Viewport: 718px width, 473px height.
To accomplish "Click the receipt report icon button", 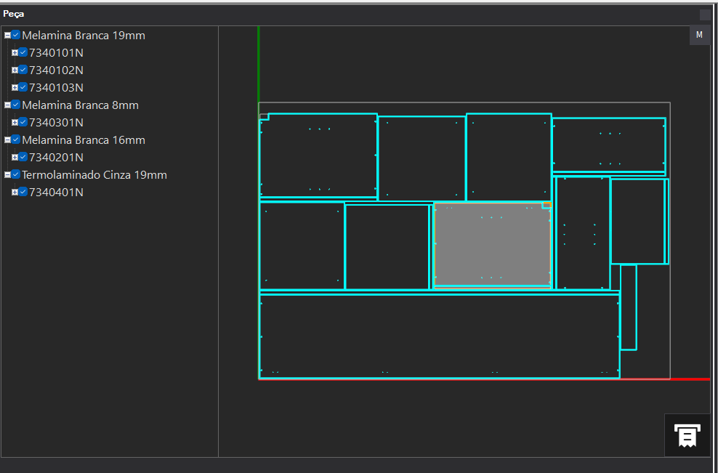I will point(687,434).
